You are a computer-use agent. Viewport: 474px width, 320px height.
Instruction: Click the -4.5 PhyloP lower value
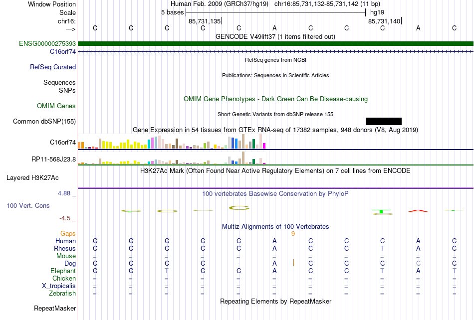65,218
